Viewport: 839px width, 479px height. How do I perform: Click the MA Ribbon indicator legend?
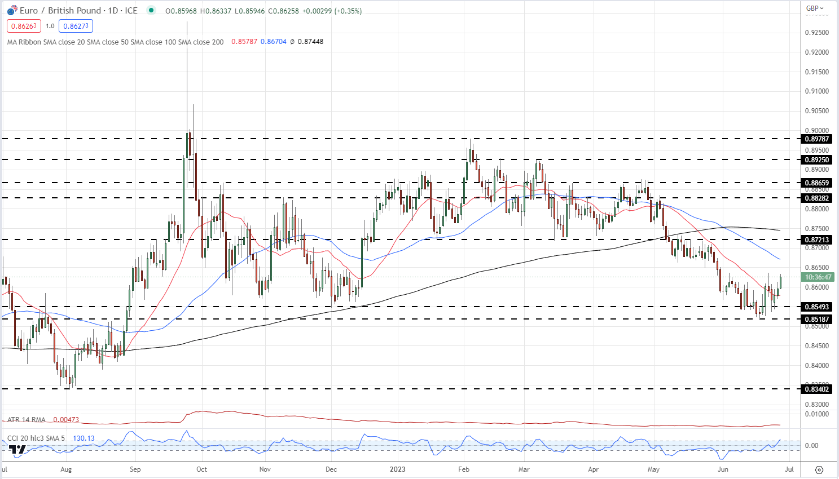(x=115, y=42)
